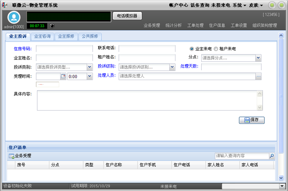Click the magnifier search icon in 住户清单
The image size is (288, 191).
click(x=272, y=156)
